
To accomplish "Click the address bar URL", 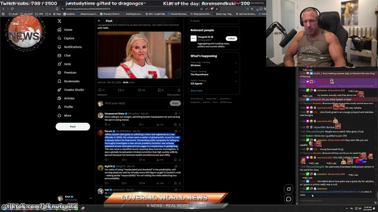I will coord(88,9).
